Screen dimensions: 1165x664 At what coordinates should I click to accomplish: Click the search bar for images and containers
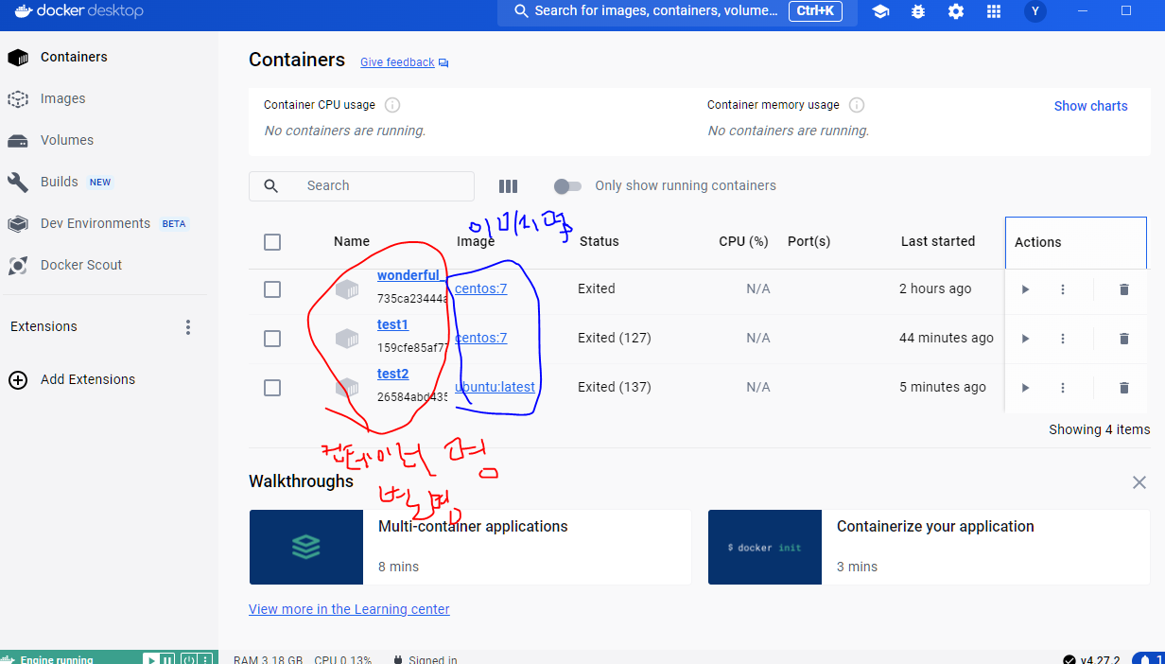coord(677,11)
